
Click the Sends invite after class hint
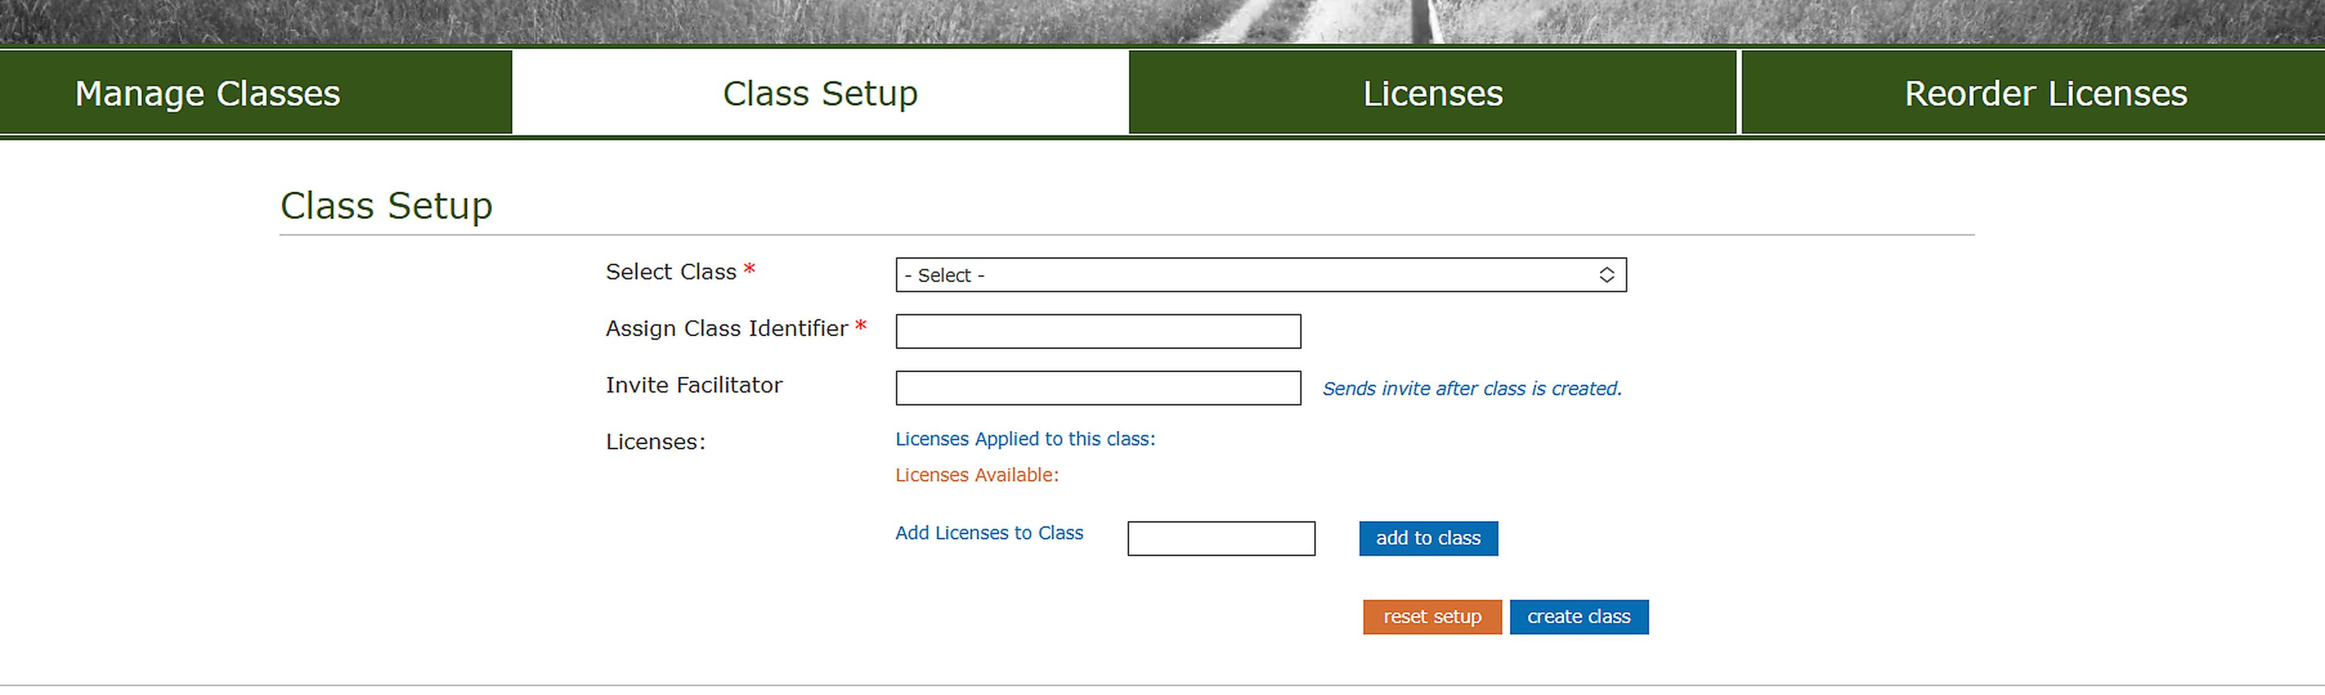coord(1471,389)
